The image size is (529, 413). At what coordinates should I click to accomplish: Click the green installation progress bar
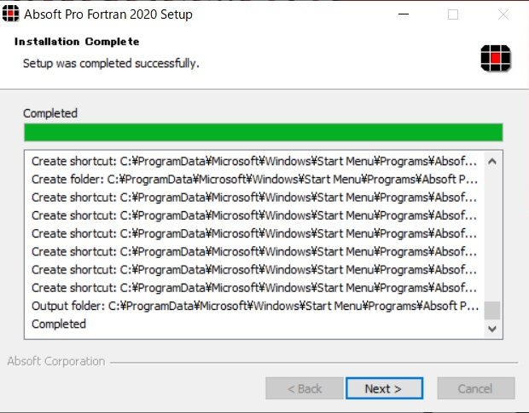tap(263, 132)
